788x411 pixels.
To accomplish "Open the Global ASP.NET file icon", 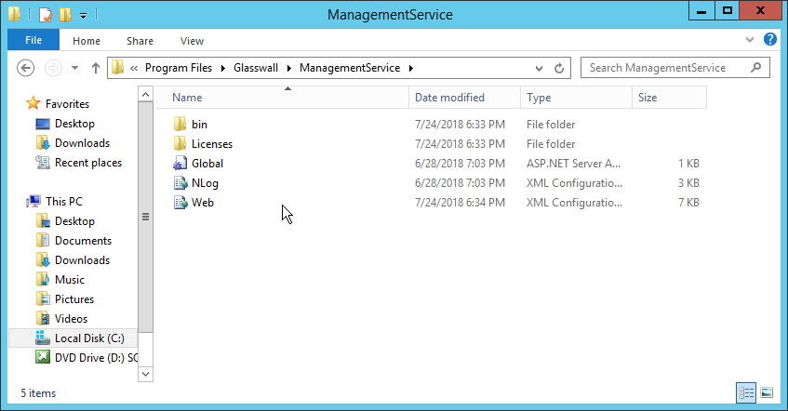I will click(x=180, y=164).
